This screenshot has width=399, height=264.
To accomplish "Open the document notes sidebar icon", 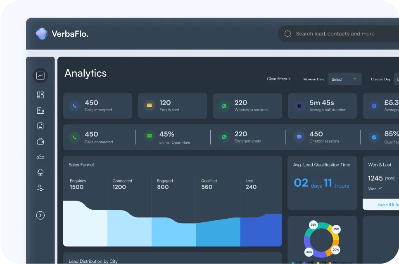I will point(40,126).
